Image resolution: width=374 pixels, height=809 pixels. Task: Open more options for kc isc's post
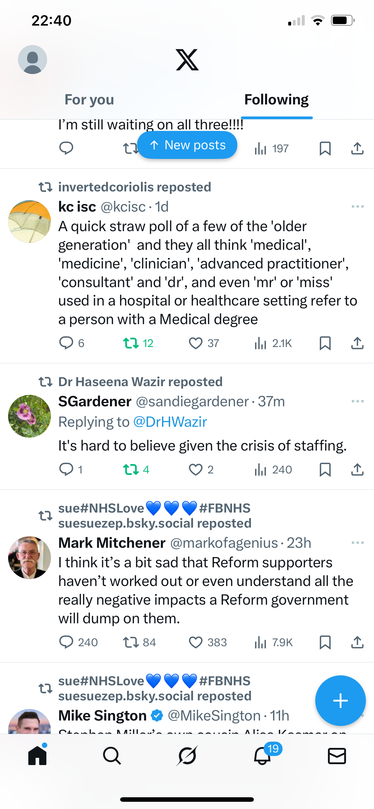coord(357,207)
